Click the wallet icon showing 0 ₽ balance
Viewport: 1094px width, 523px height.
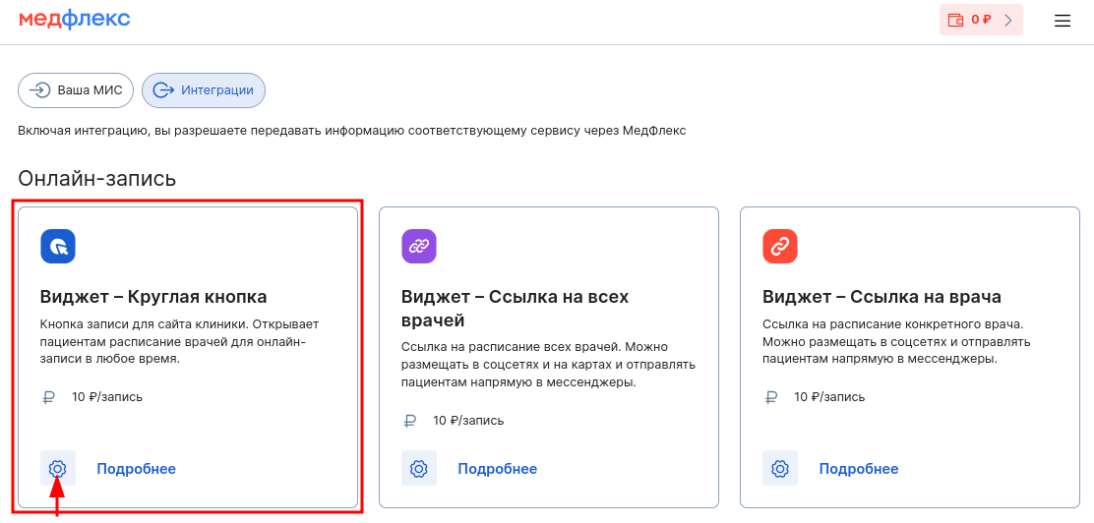click(x=954, y=20)
